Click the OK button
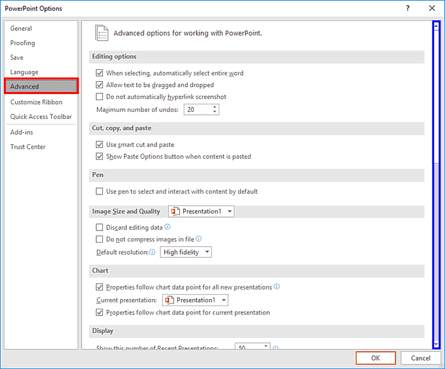This screenshot has height=369, width=445. tap(376, 358)
